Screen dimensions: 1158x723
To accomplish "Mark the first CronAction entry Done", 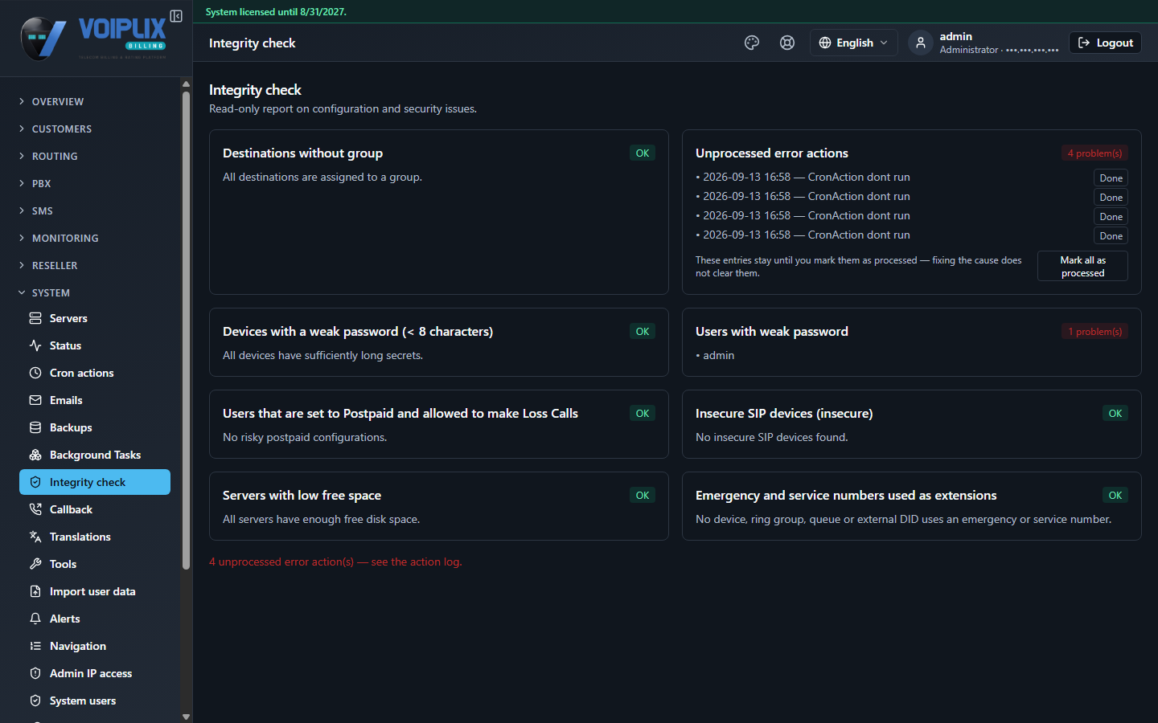I will coord(1111,178).
